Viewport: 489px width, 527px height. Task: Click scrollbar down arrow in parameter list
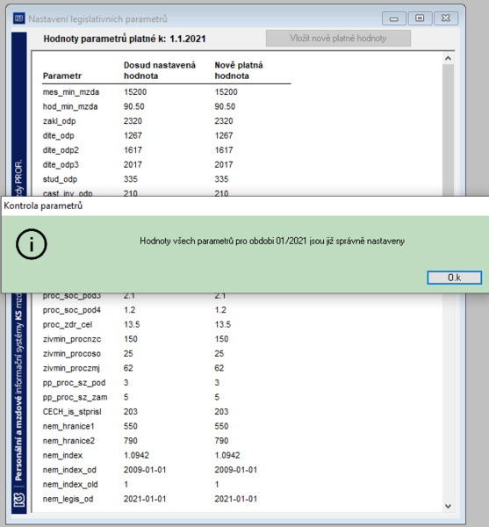tap(448, 506)
